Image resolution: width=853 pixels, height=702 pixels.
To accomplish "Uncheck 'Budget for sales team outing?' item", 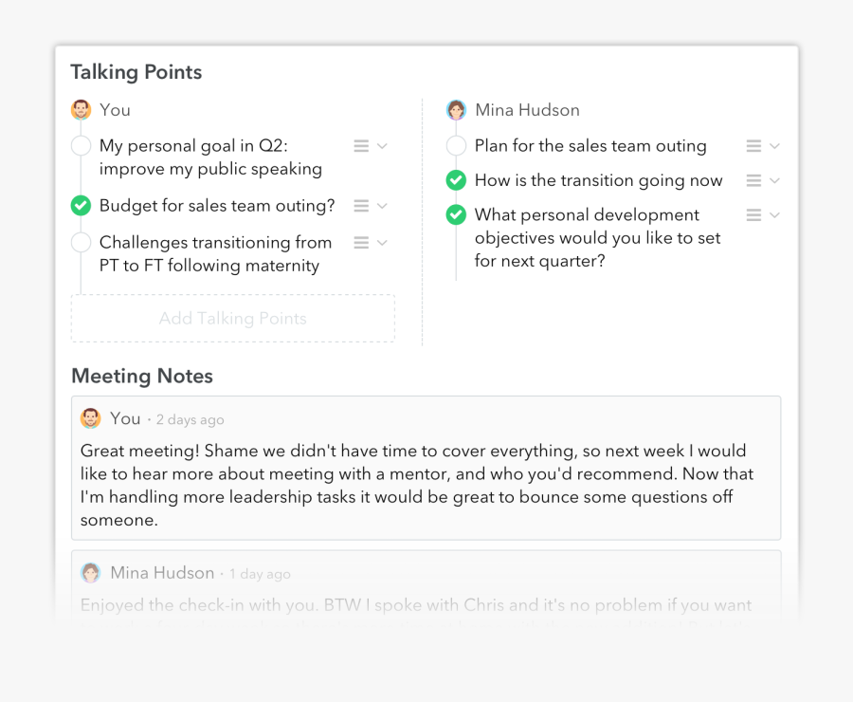I will (x=82, y=206).
